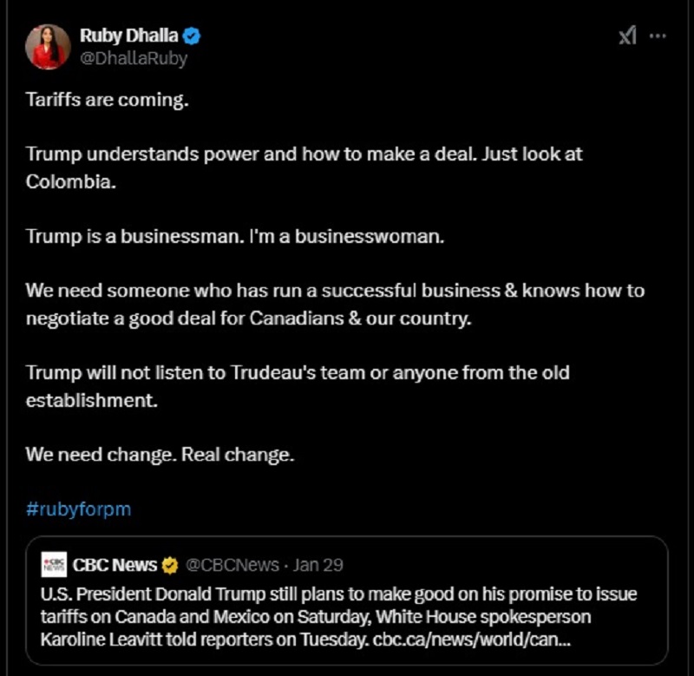This screenshot has width=694, height=676.
Task: Click the "Tariffs are coming." line
Action: [x=107, y=100]
